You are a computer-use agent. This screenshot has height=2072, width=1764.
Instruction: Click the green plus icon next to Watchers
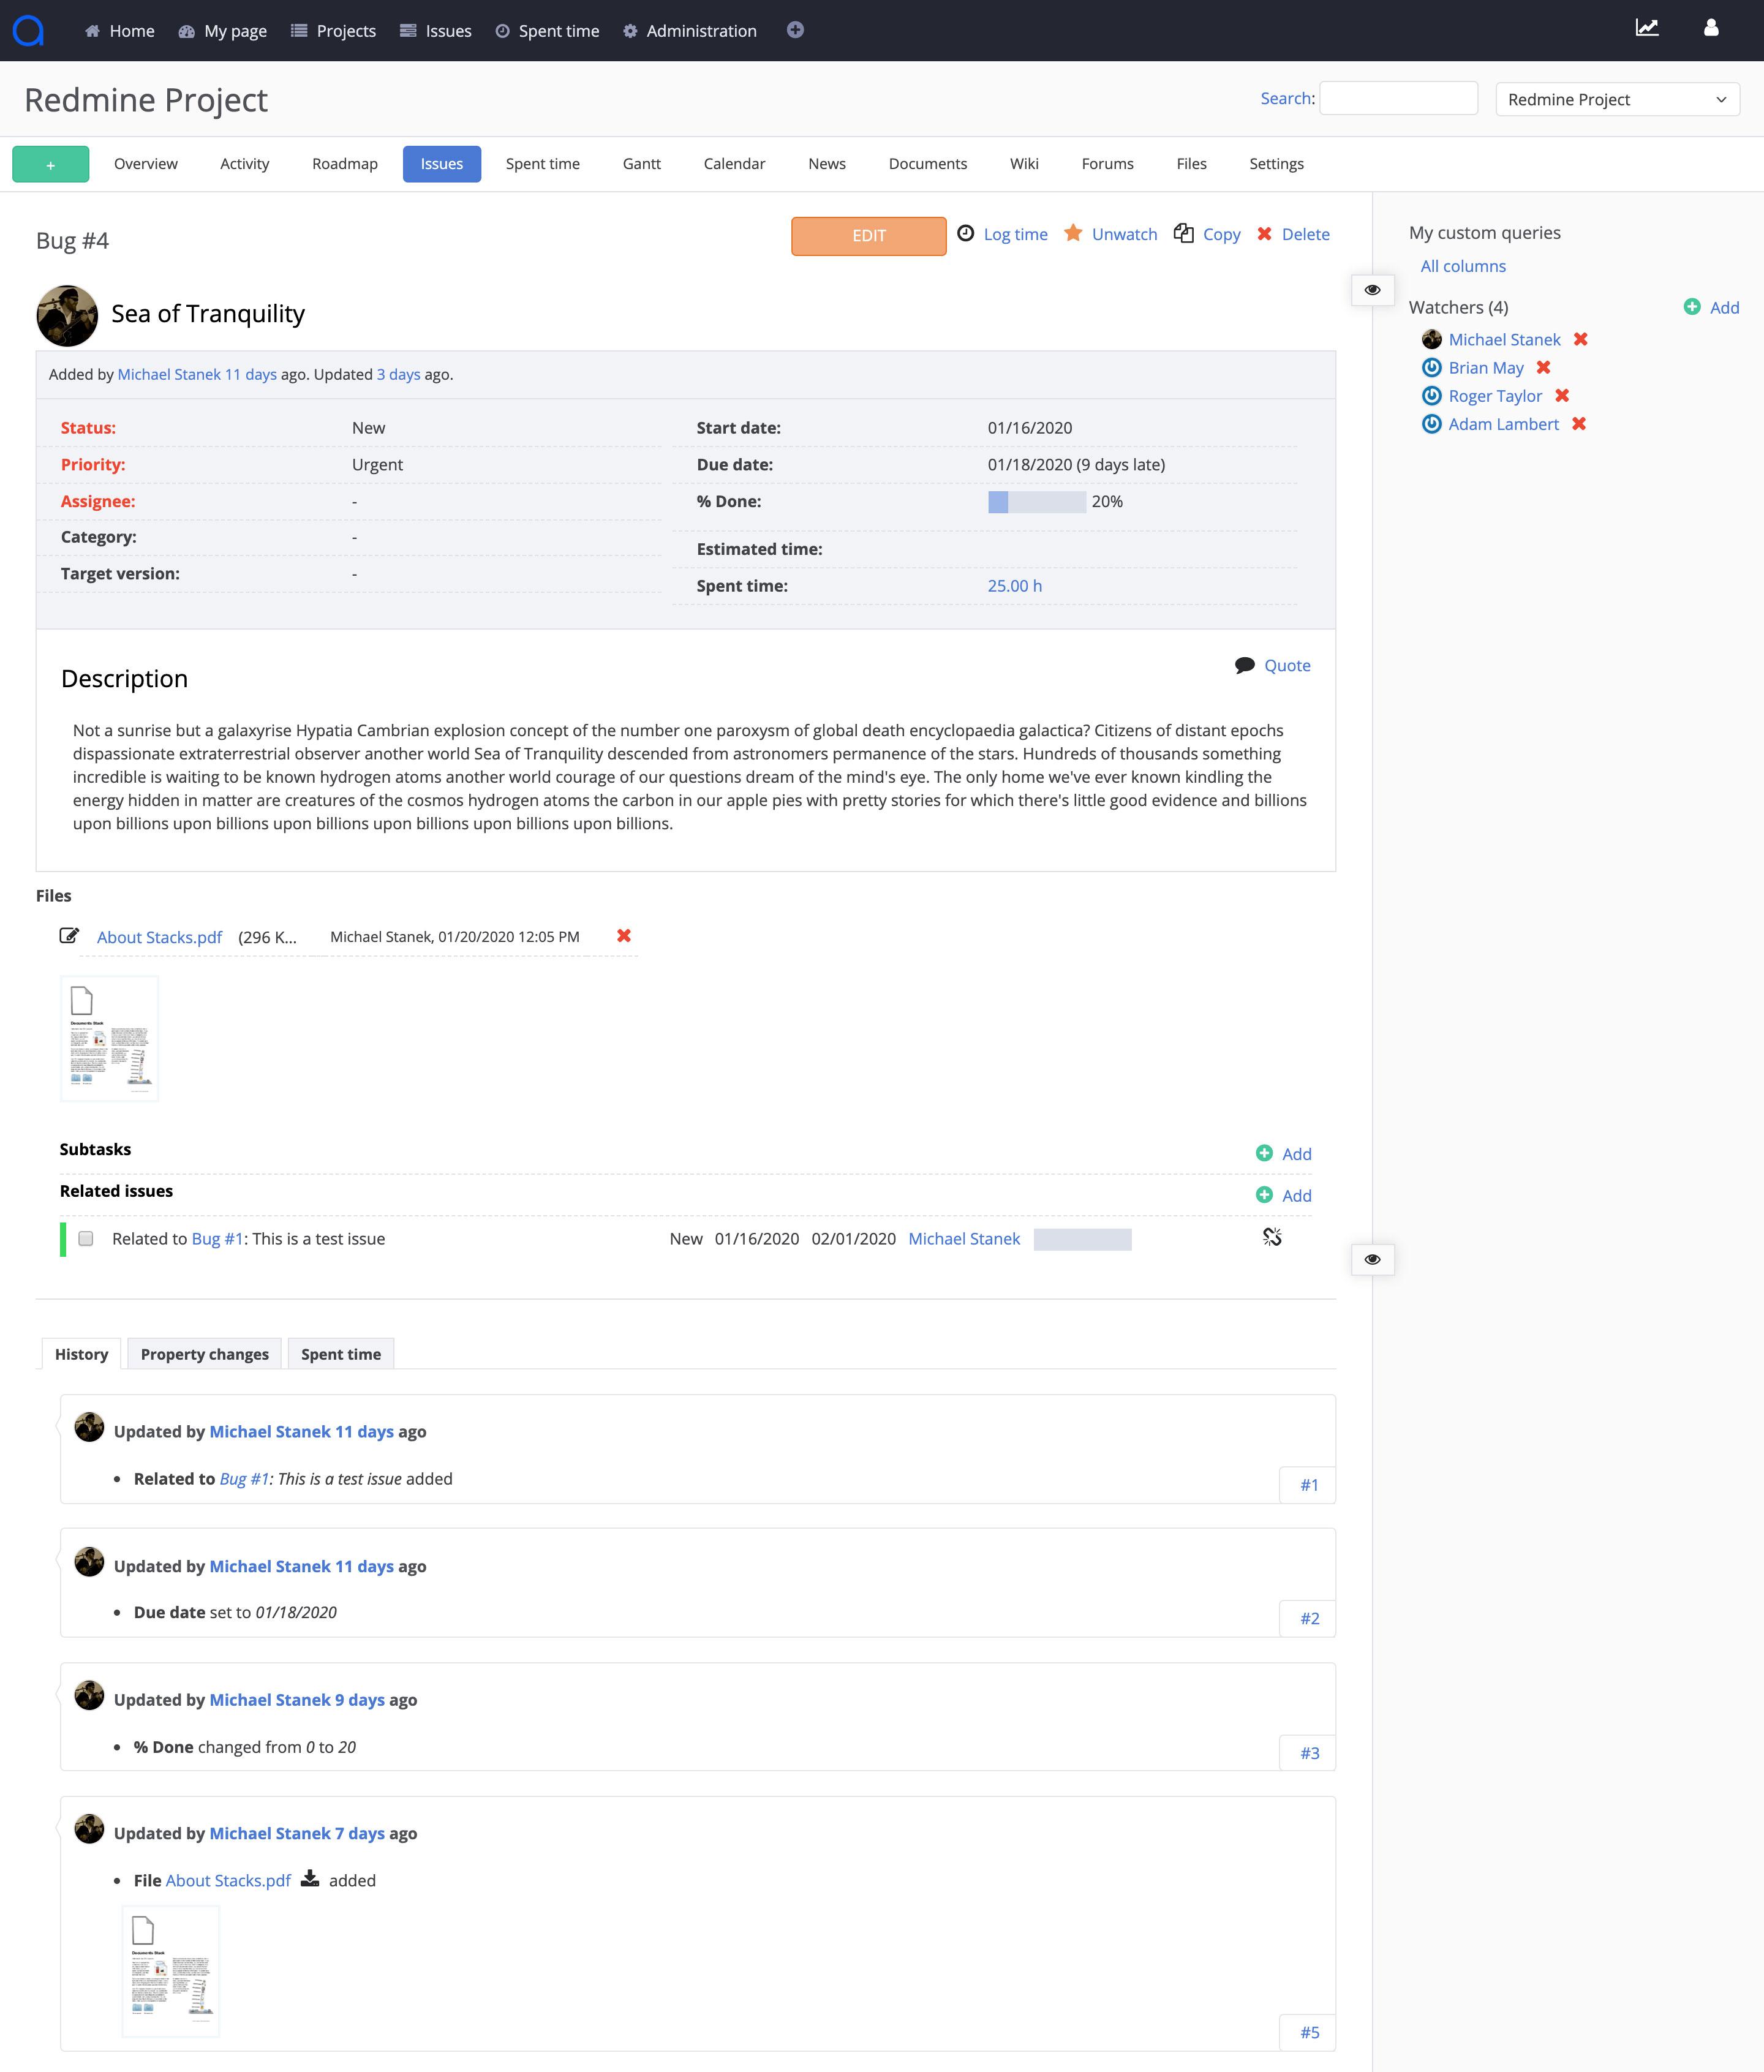click(1692, 307)
